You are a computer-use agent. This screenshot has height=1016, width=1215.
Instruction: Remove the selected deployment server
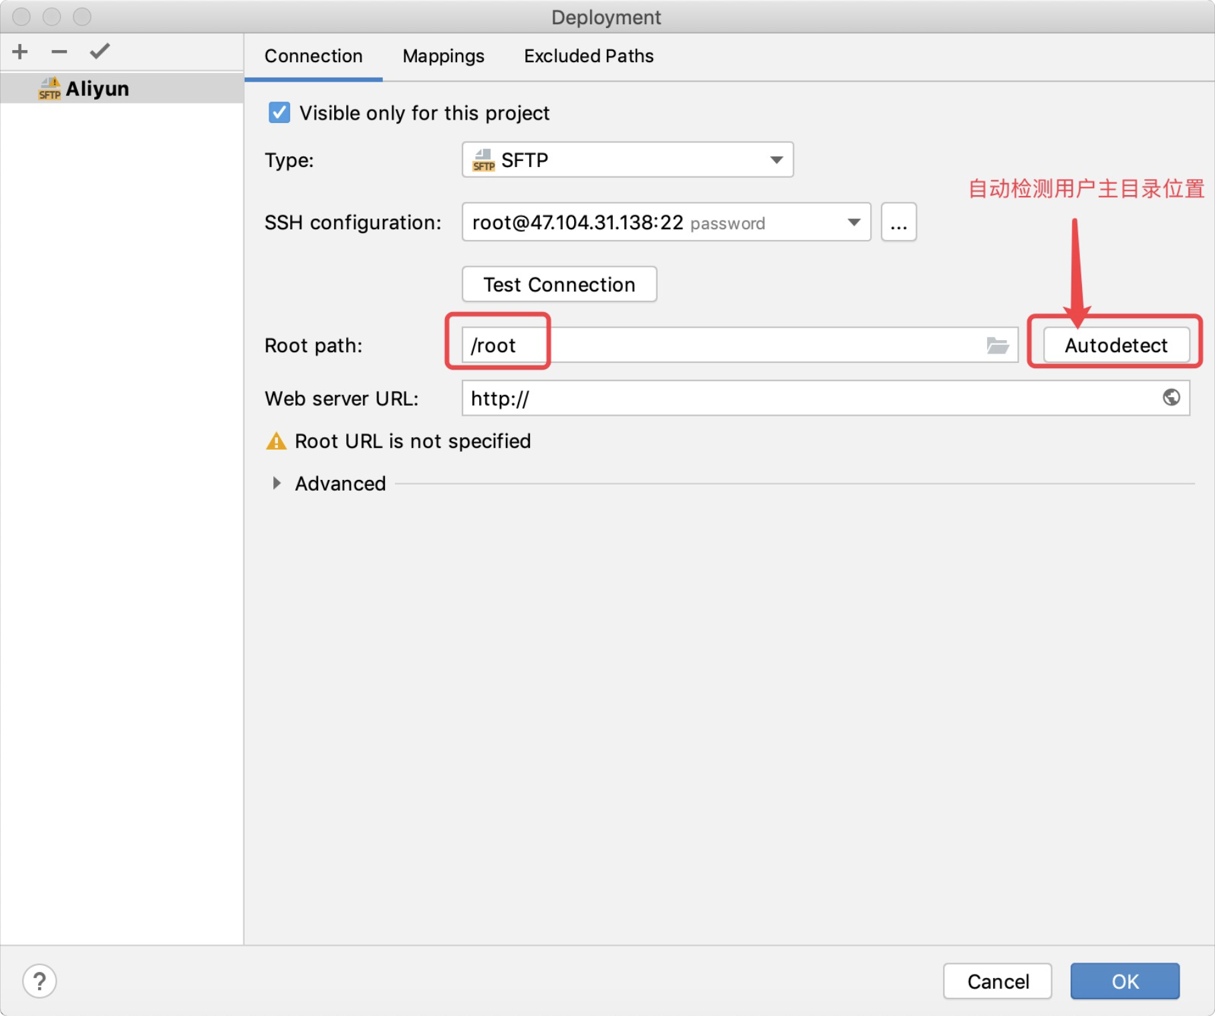59,51
